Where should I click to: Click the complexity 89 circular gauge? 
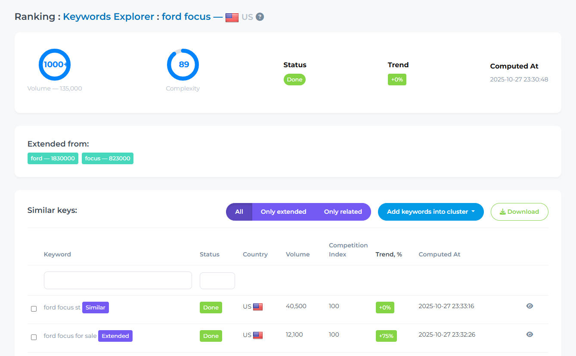click(183, 65)
